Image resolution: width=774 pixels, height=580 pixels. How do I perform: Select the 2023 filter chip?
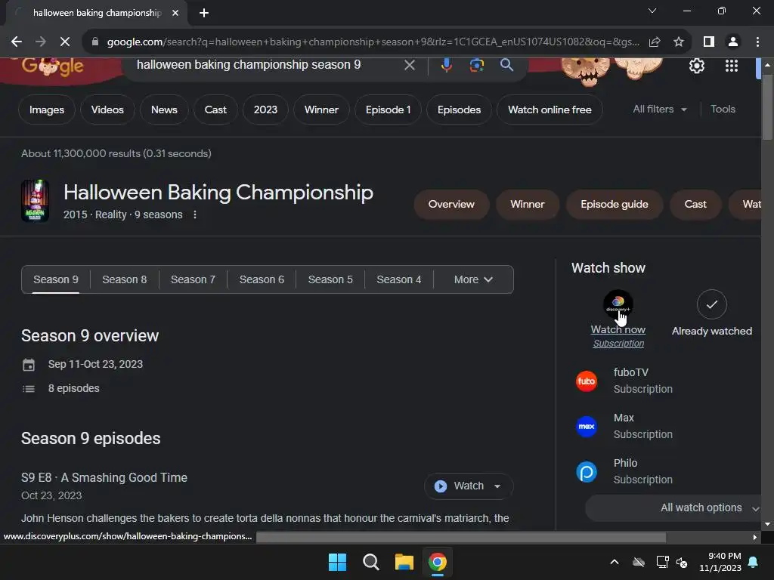pyautogui.click(x=265, y=110)
